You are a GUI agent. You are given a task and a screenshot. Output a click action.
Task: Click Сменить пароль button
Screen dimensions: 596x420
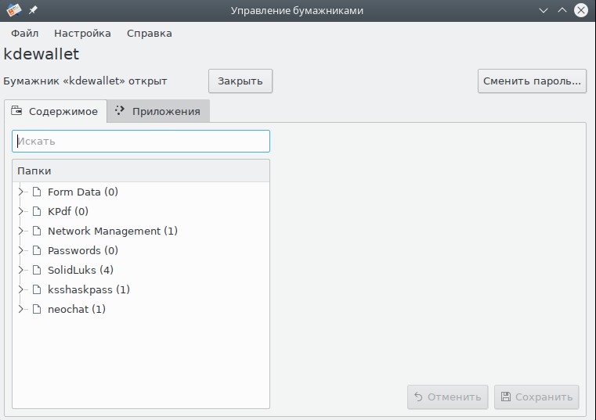[x=532, y=81]
